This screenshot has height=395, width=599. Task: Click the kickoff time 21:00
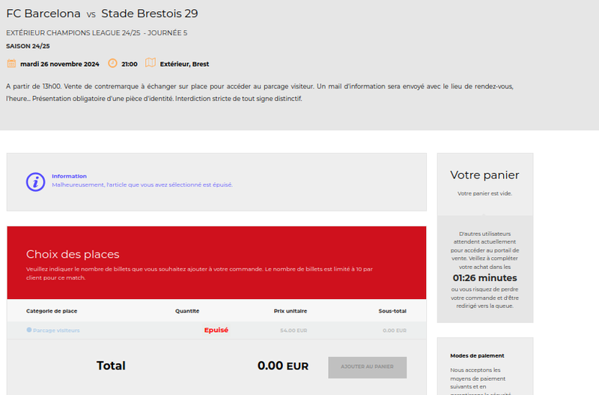130,64
